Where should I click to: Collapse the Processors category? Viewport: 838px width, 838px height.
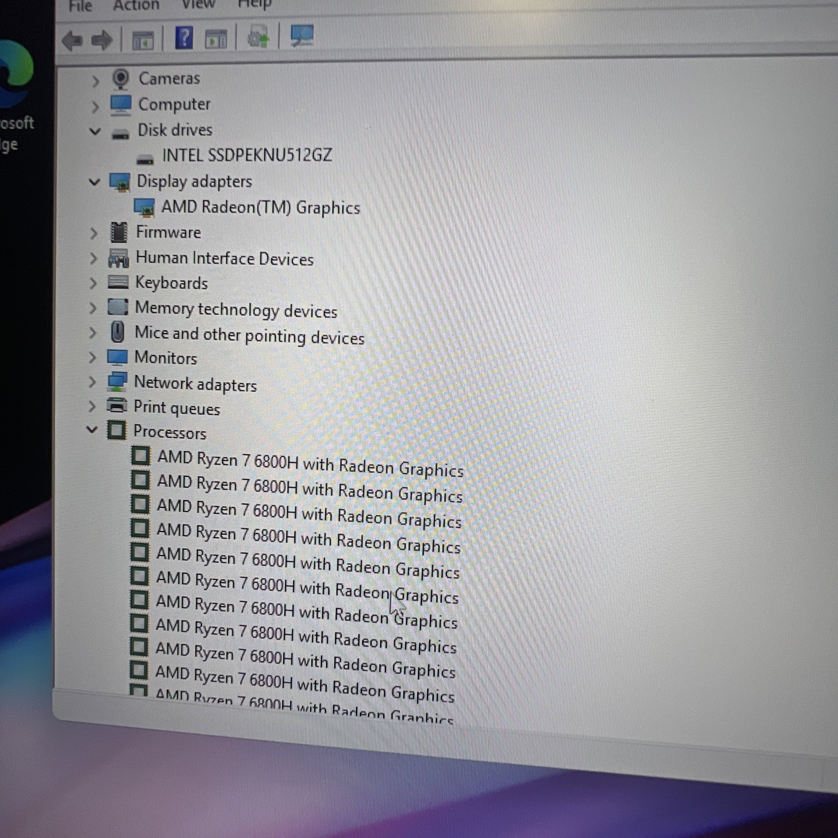coord(92,430)
